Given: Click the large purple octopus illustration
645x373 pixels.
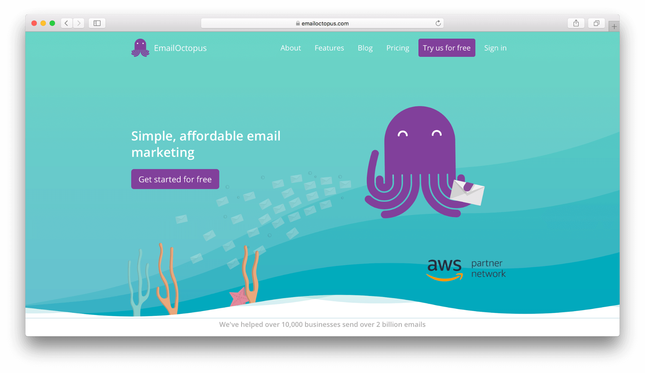Looking at the screenshot, I should point(424,162).
